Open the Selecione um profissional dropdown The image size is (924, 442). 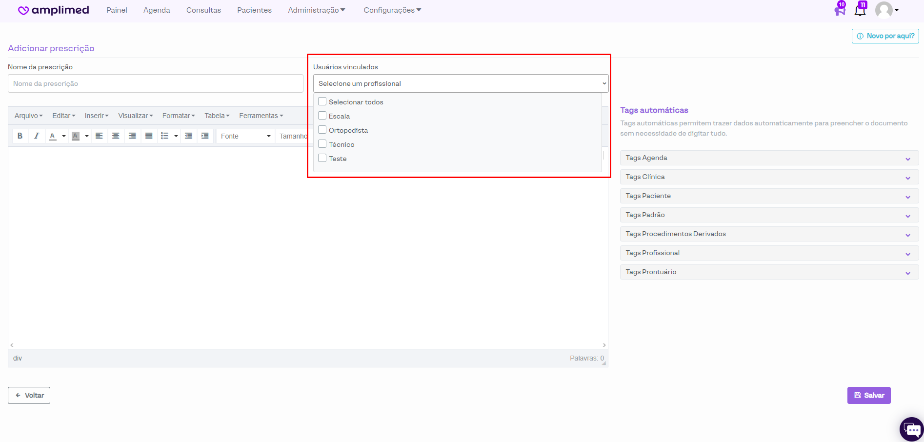(461, 83)
